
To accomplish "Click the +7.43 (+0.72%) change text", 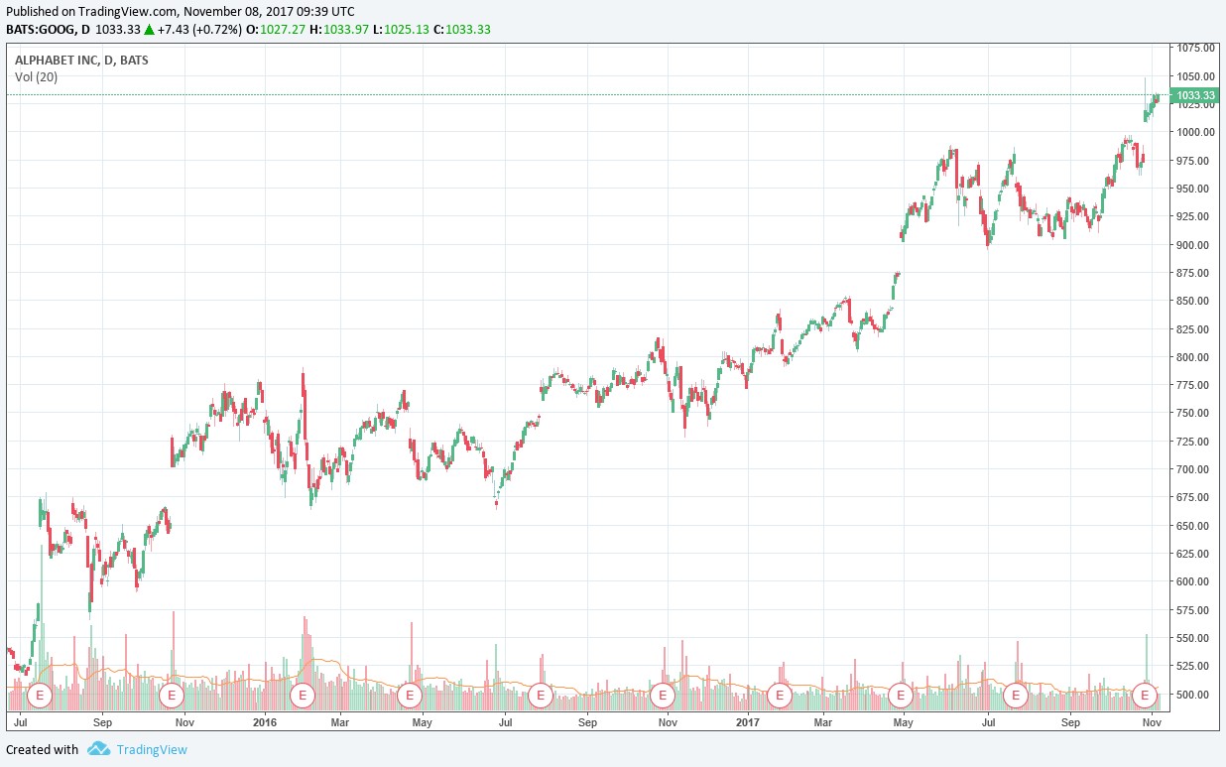I will [200, 29].
